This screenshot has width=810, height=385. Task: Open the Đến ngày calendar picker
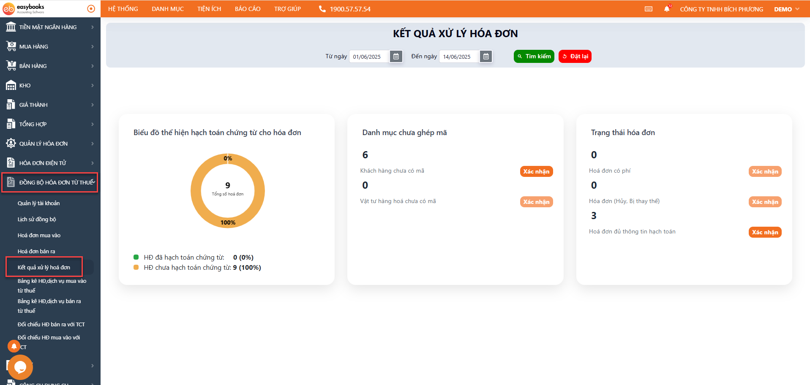click(x=486, y=56)
